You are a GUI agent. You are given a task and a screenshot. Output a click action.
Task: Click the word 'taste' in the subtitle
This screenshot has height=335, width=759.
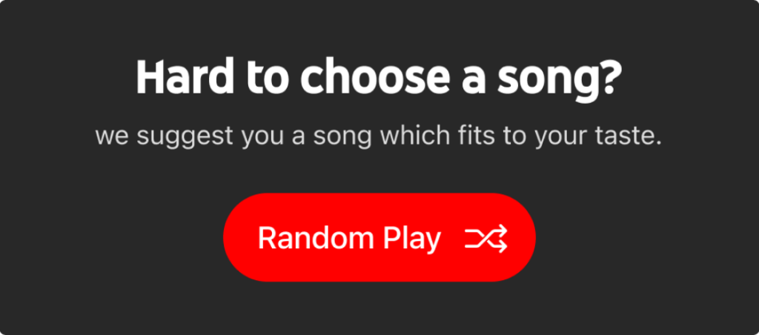click(x=625, y=137)
